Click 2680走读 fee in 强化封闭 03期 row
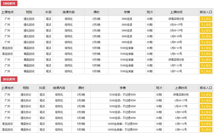Viewport: 214px width, 133px height. pyautogui.click(x=127, y=25)
